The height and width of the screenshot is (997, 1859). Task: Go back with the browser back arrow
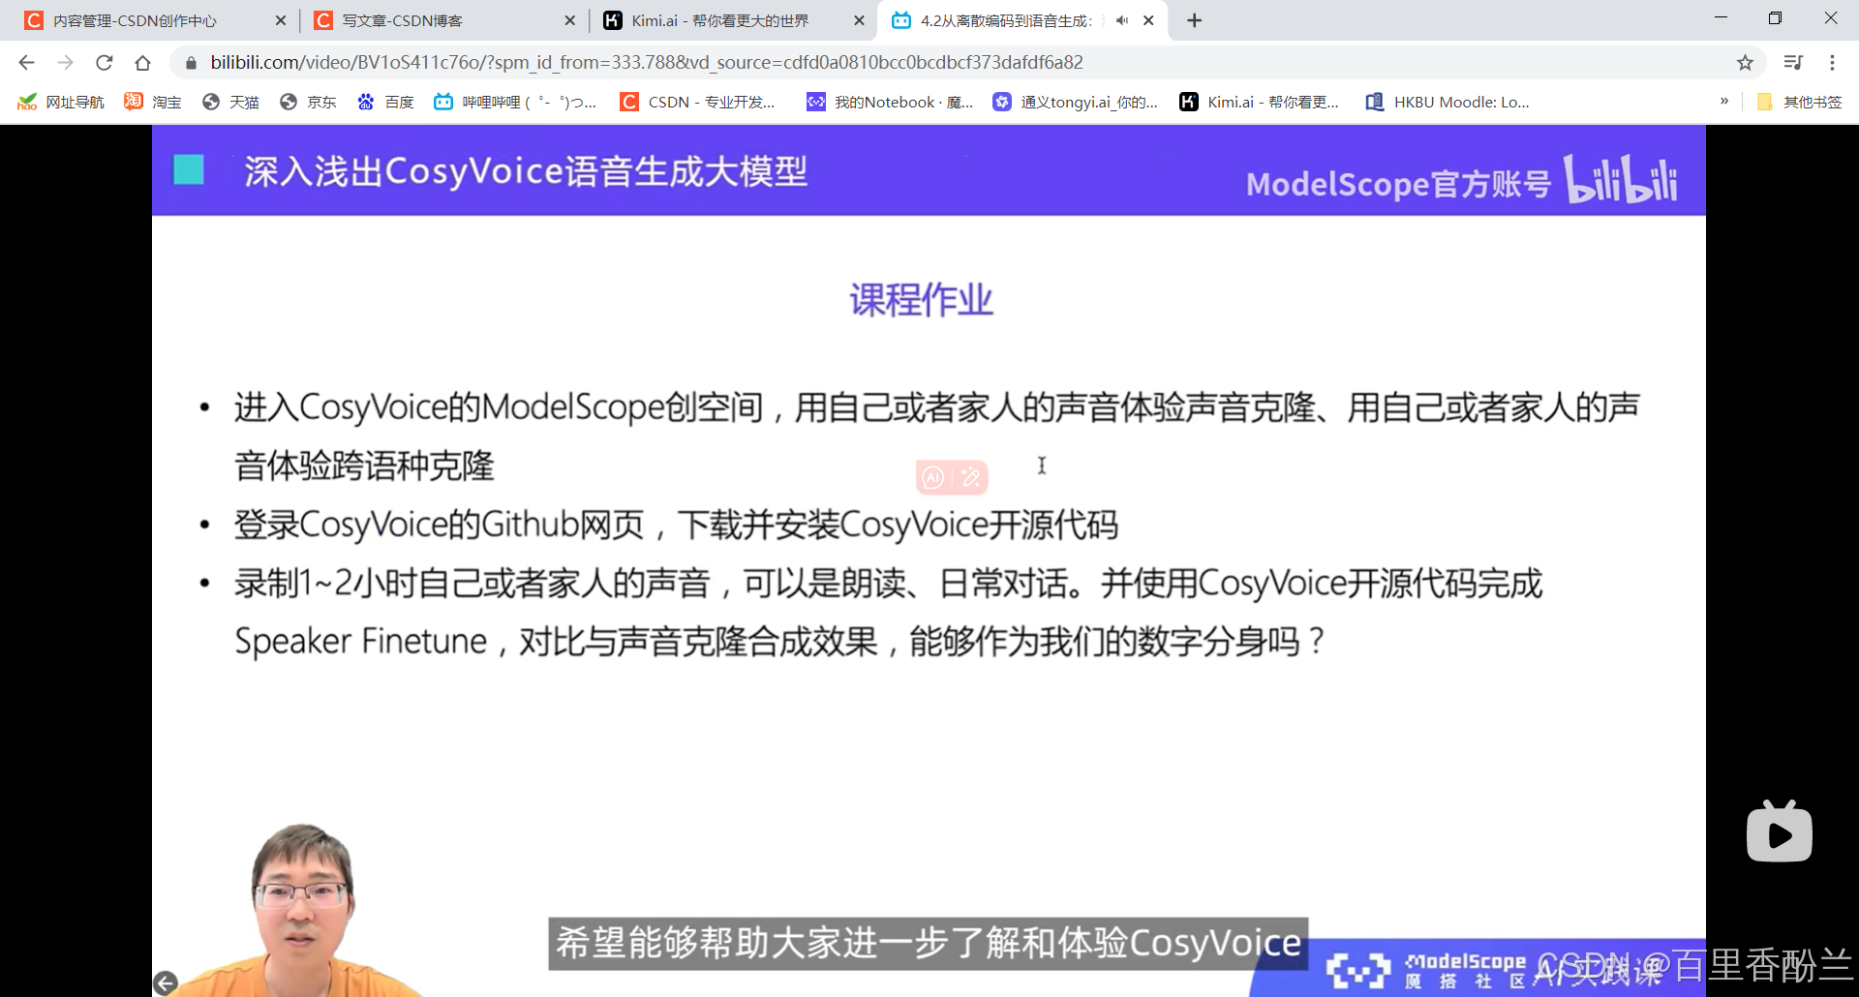click(x=26, y=63)
